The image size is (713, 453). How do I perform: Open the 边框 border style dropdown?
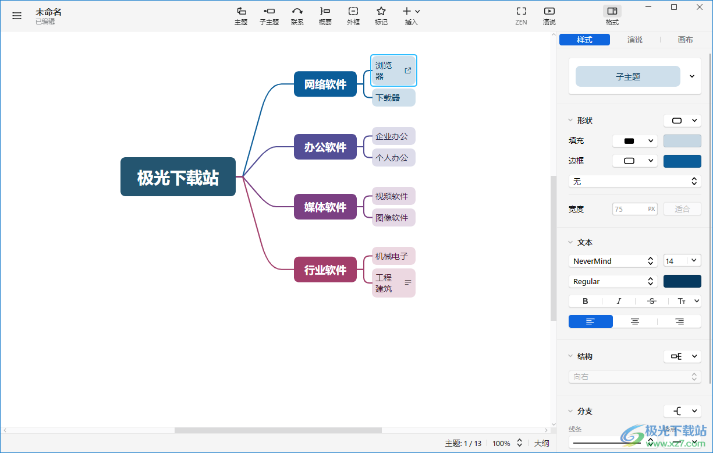[x=635, y=161]
